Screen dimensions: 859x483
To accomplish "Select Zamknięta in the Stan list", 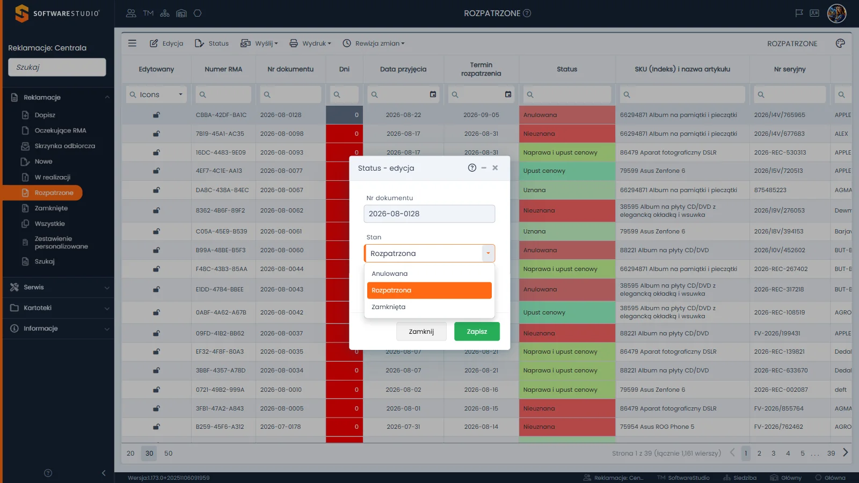I will [x=429, y=307].
